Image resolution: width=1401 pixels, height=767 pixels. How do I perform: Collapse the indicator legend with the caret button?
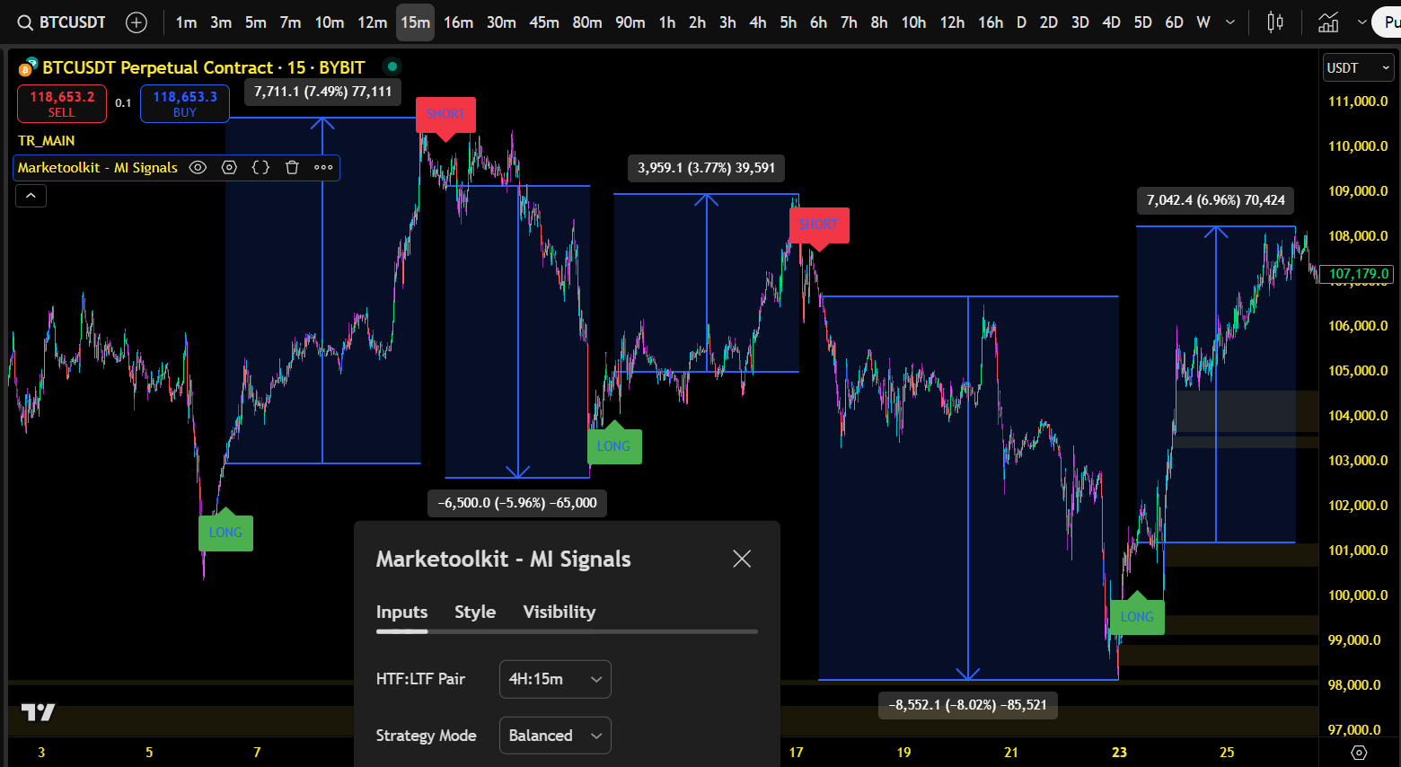tap(31, 195)
